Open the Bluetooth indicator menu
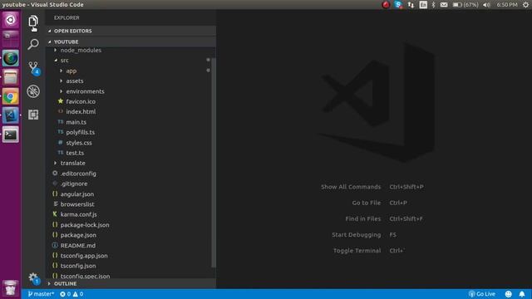This screenshot has height=299, width=532. pyautogui.click(x=433, y=5)
